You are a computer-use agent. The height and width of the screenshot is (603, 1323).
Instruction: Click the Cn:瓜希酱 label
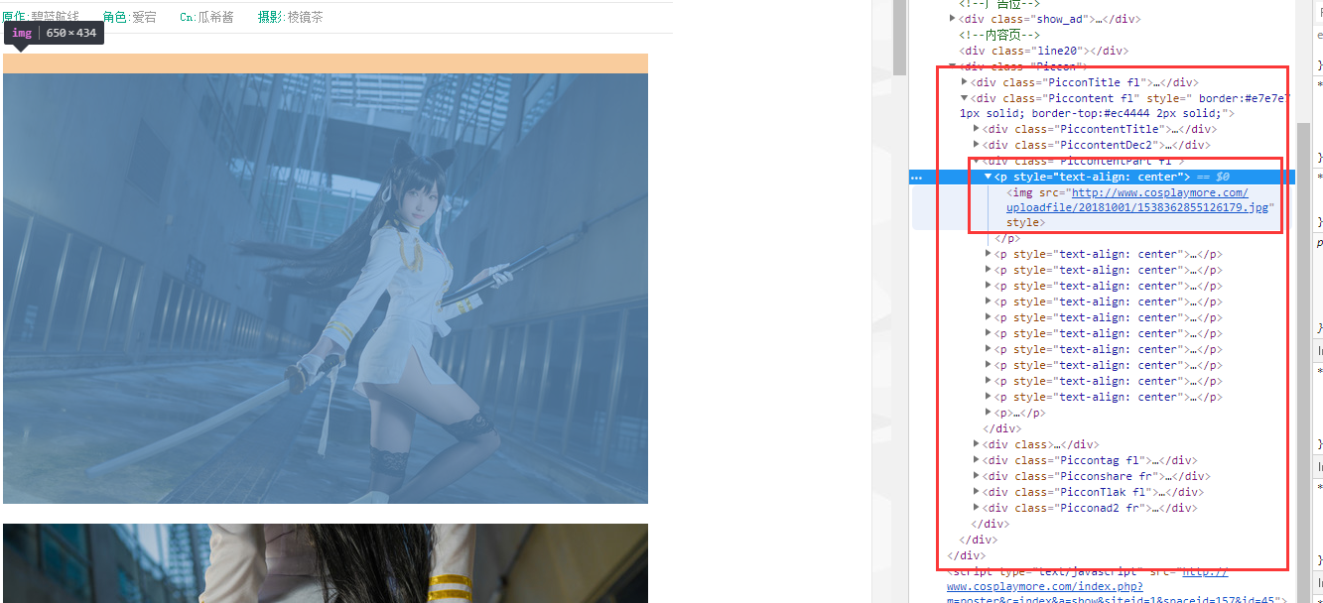coord(206,17)
